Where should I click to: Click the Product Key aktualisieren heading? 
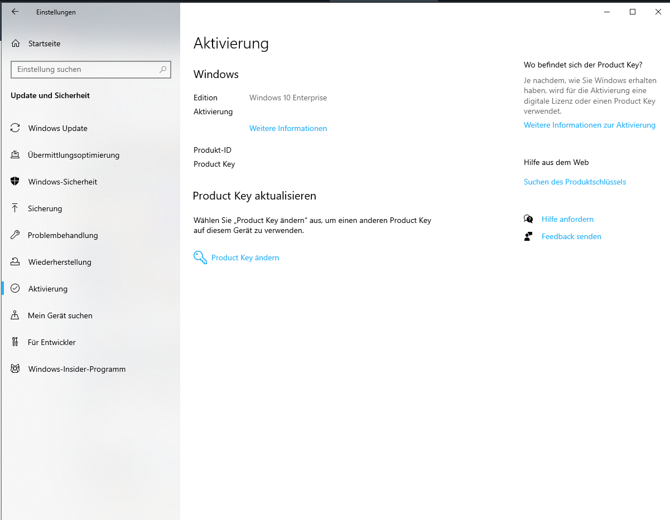coord(254,196)
